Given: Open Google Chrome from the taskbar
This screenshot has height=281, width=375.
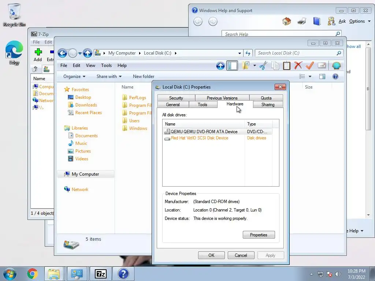Looking at the screenshot, I should tap(32, 274).
